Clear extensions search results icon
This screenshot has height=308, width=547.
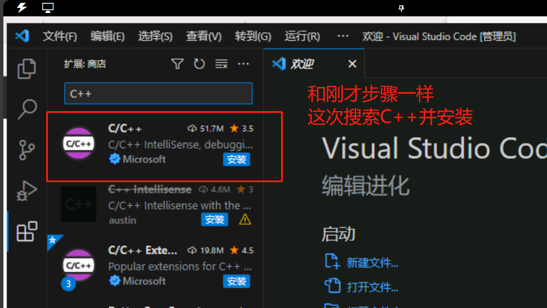(x=221, y=64)
